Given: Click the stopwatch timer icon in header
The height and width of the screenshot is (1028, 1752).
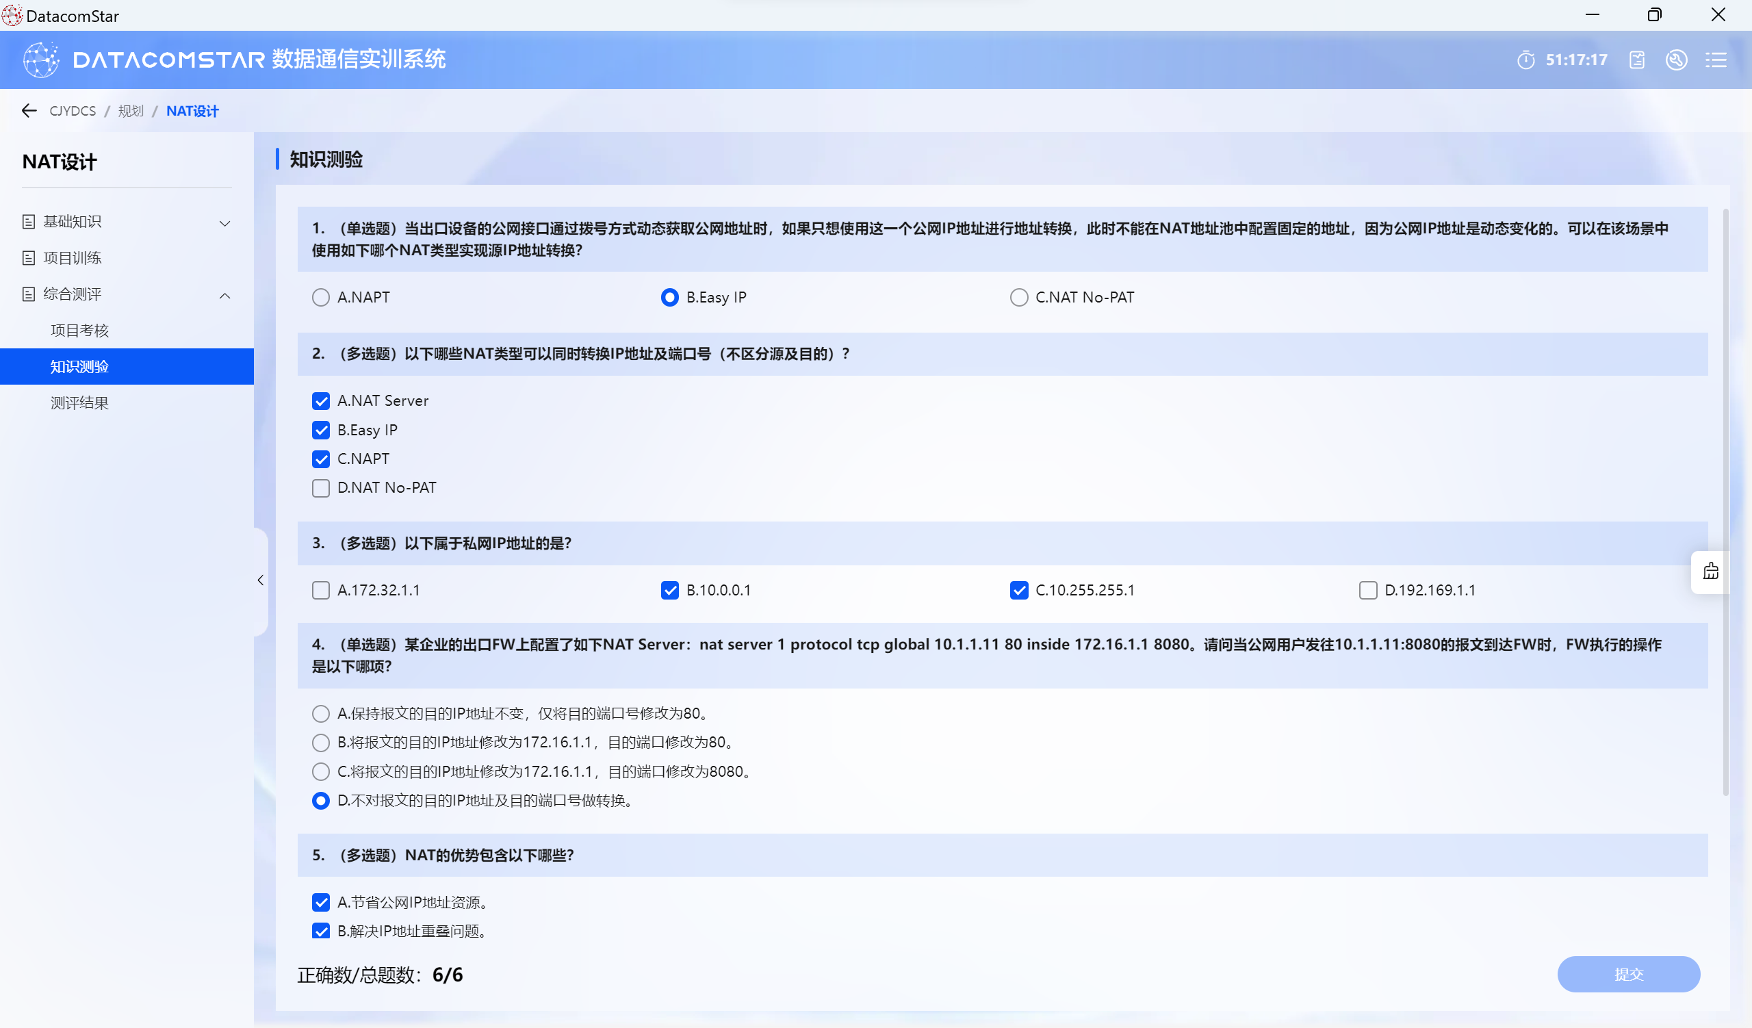Looking at the screenshot, I should tap(1525, 60).
